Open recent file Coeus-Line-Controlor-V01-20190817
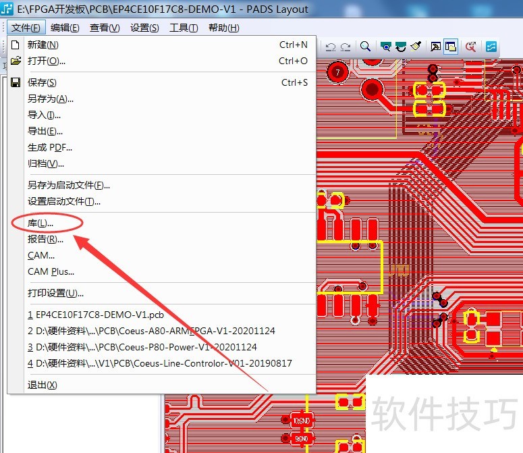Image resolution: width=523 pixels, height=453 pixels. click(x=161, y=363)
